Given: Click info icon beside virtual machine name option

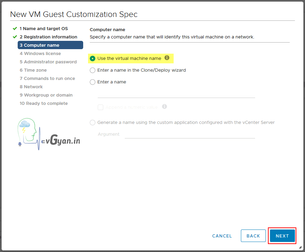Looking at the screenshot, I should coord(167,58).
